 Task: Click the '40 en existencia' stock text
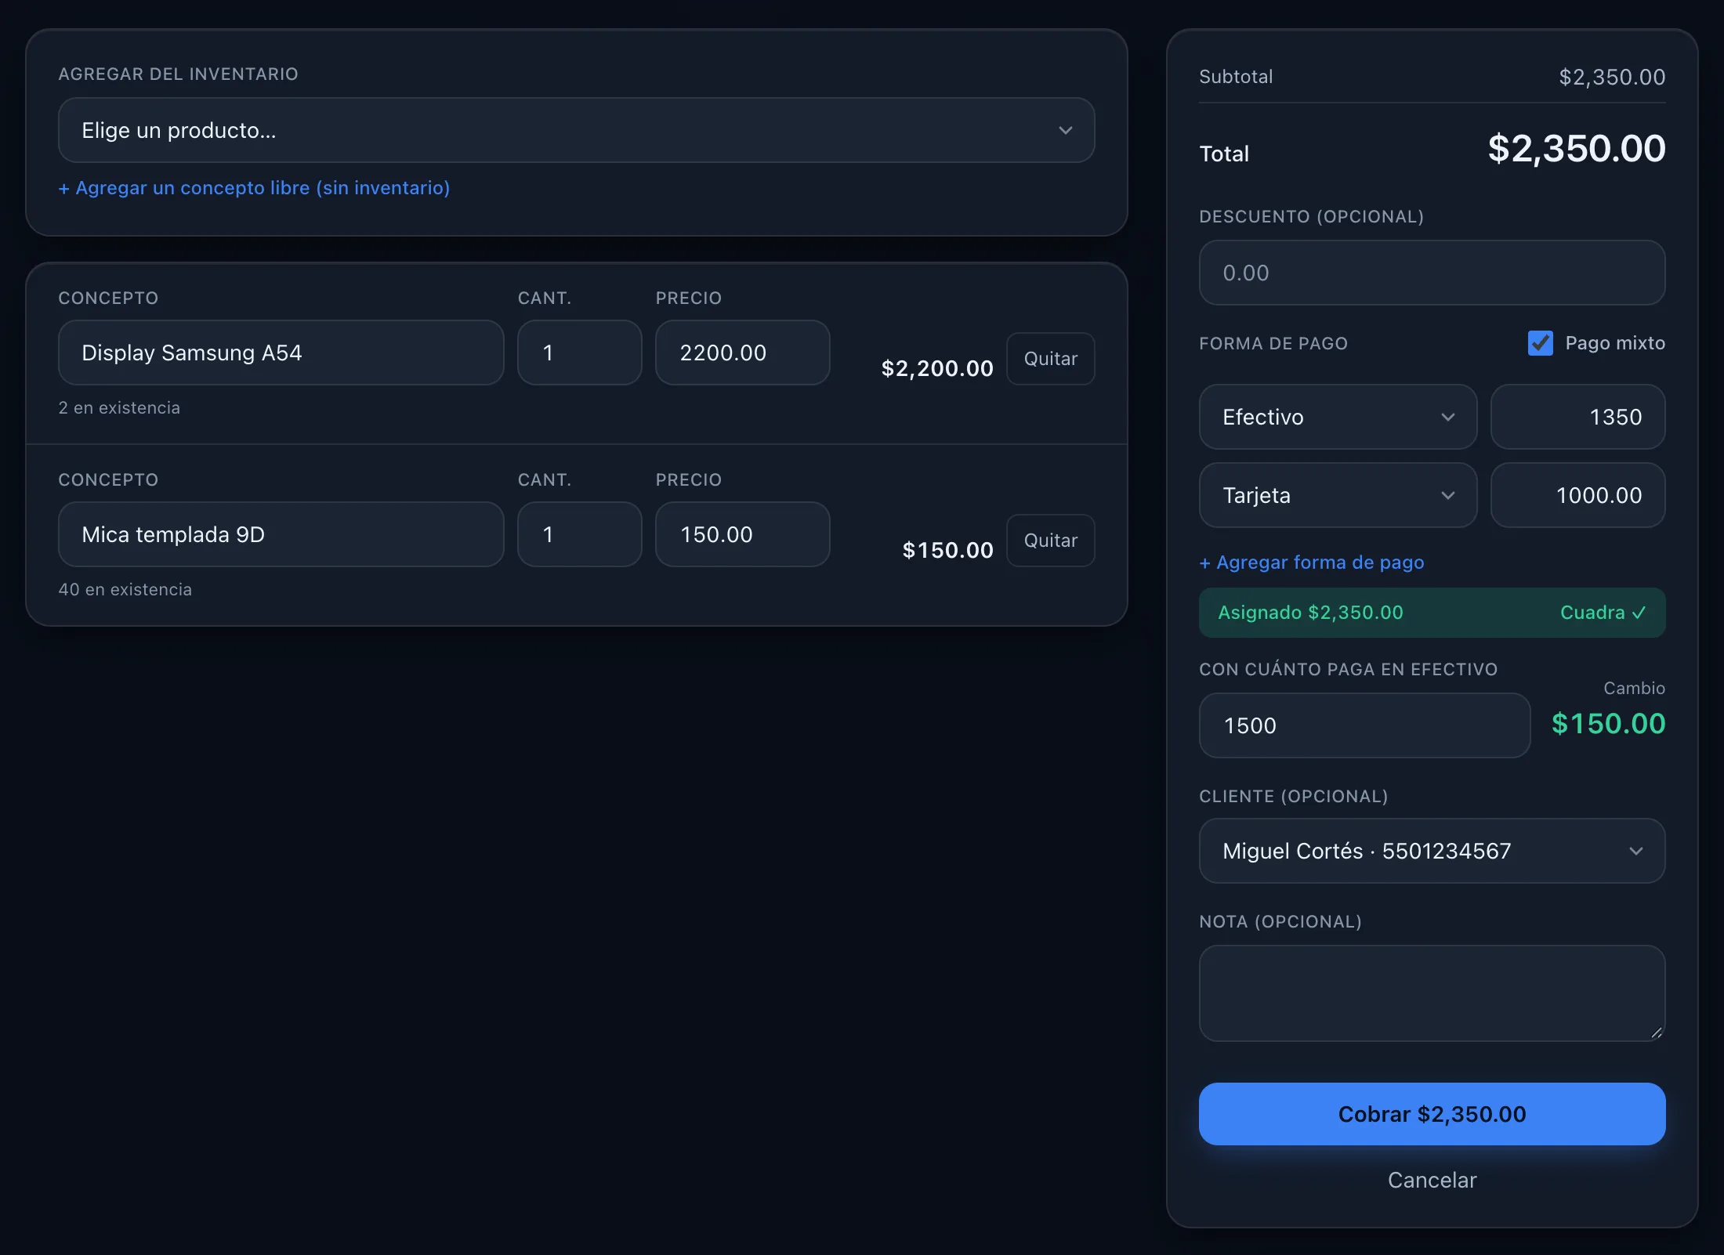coord(125,590)
